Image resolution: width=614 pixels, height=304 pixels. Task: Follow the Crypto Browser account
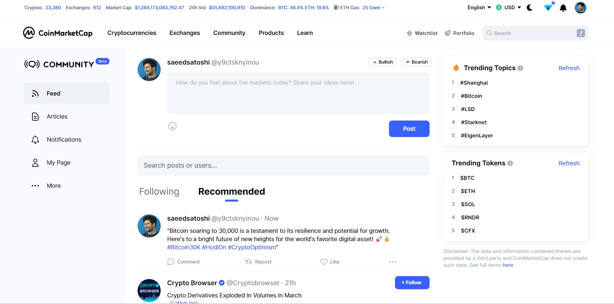[x=412, y=283]
